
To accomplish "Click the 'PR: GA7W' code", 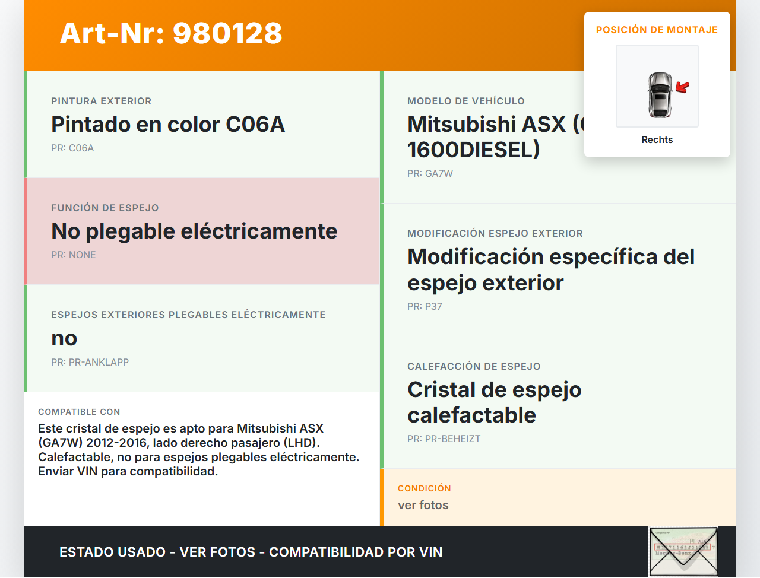I will pyautogui.click(x=430, y=174).
